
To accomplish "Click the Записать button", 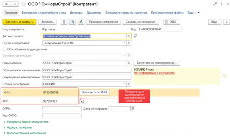I will [x=47, y=22].
